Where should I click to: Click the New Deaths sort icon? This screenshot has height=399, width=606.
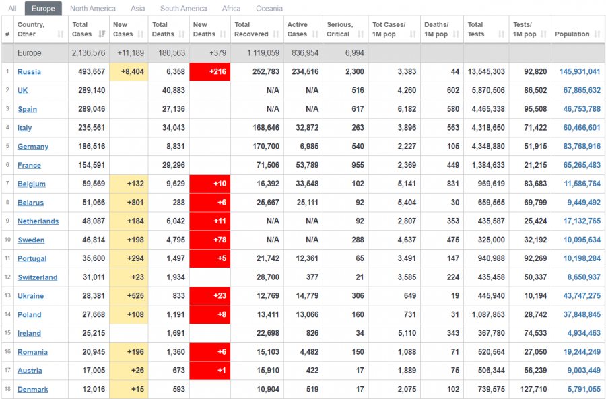[x=223, y=34]
